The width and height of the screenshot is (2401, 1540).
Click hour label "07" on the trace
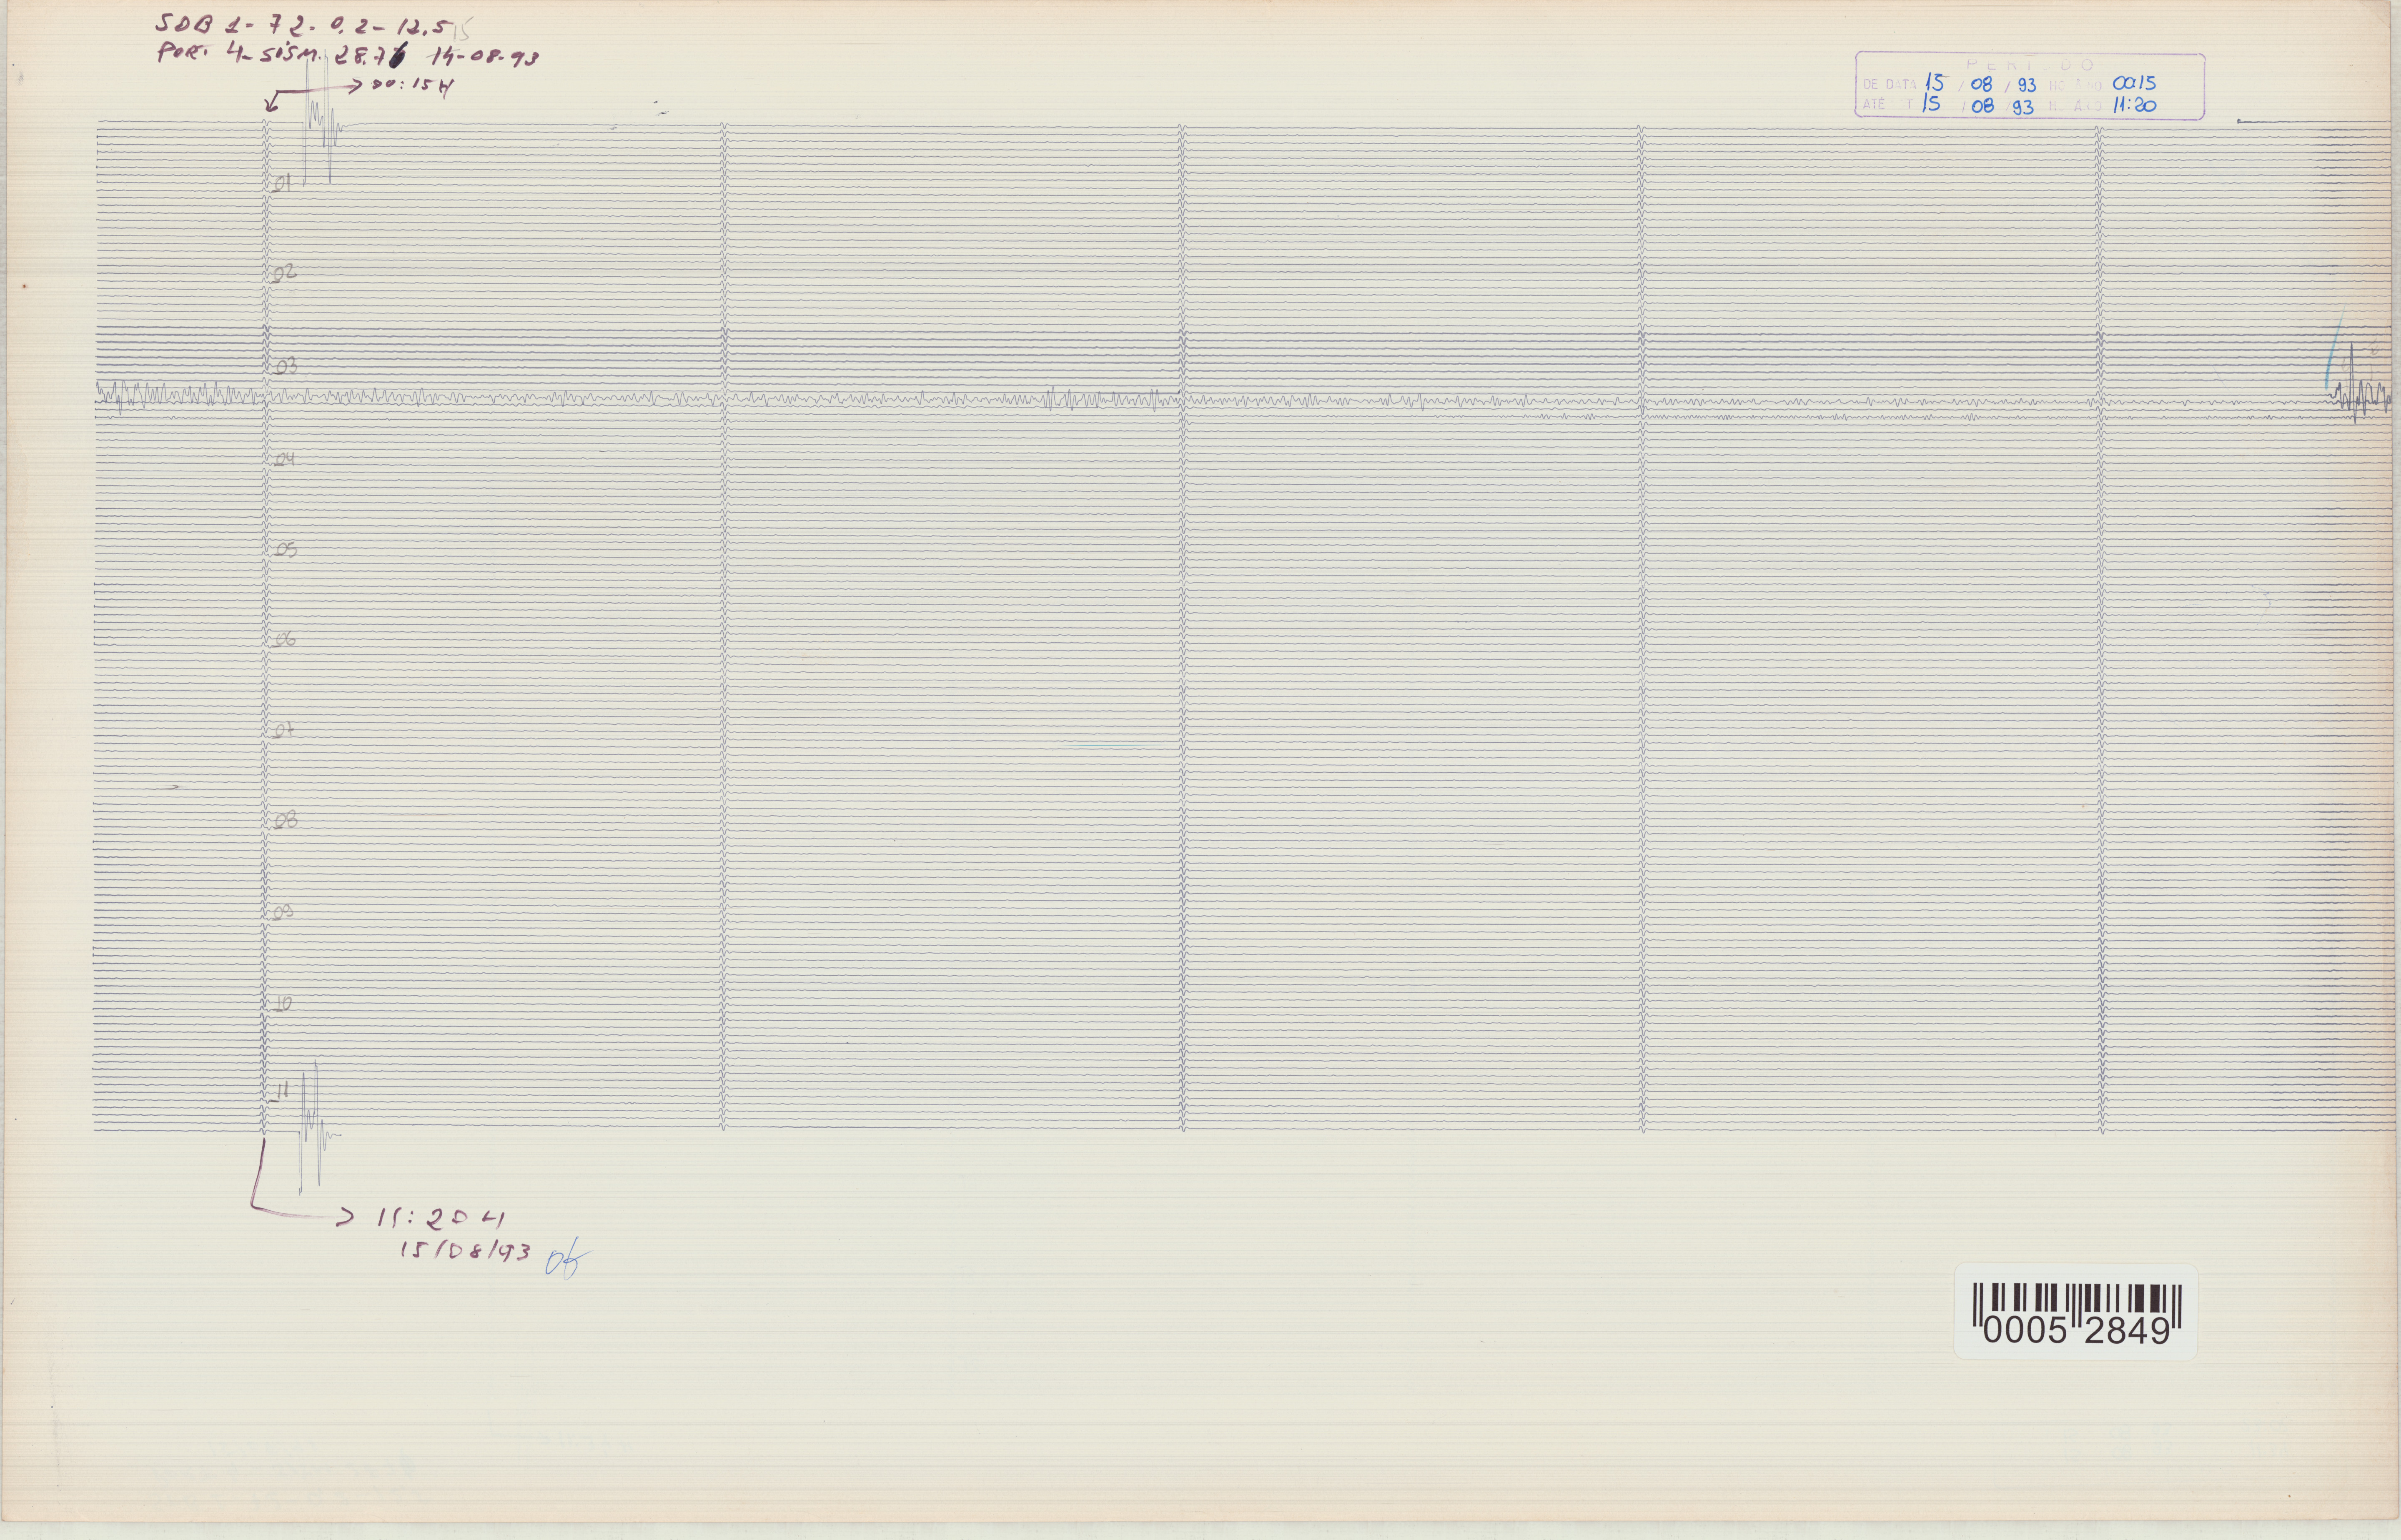[x=284, y=731]
